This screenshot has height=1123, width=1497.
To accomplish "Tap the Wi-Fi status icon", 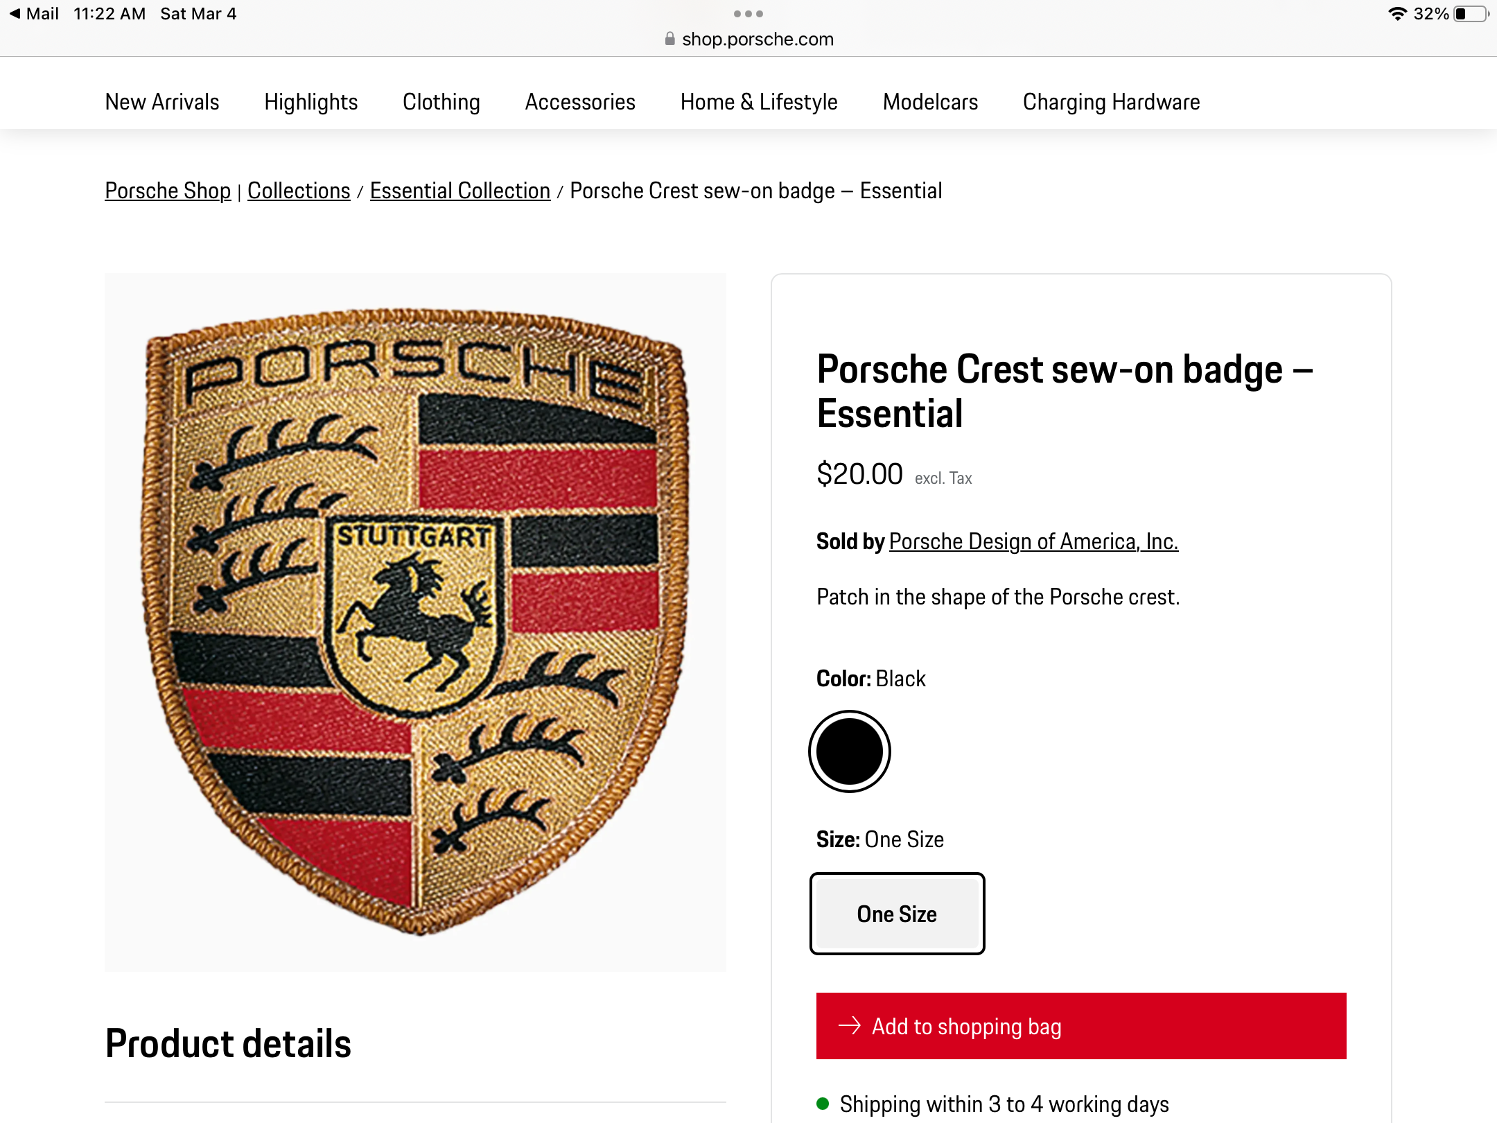I will (1397, 14).
